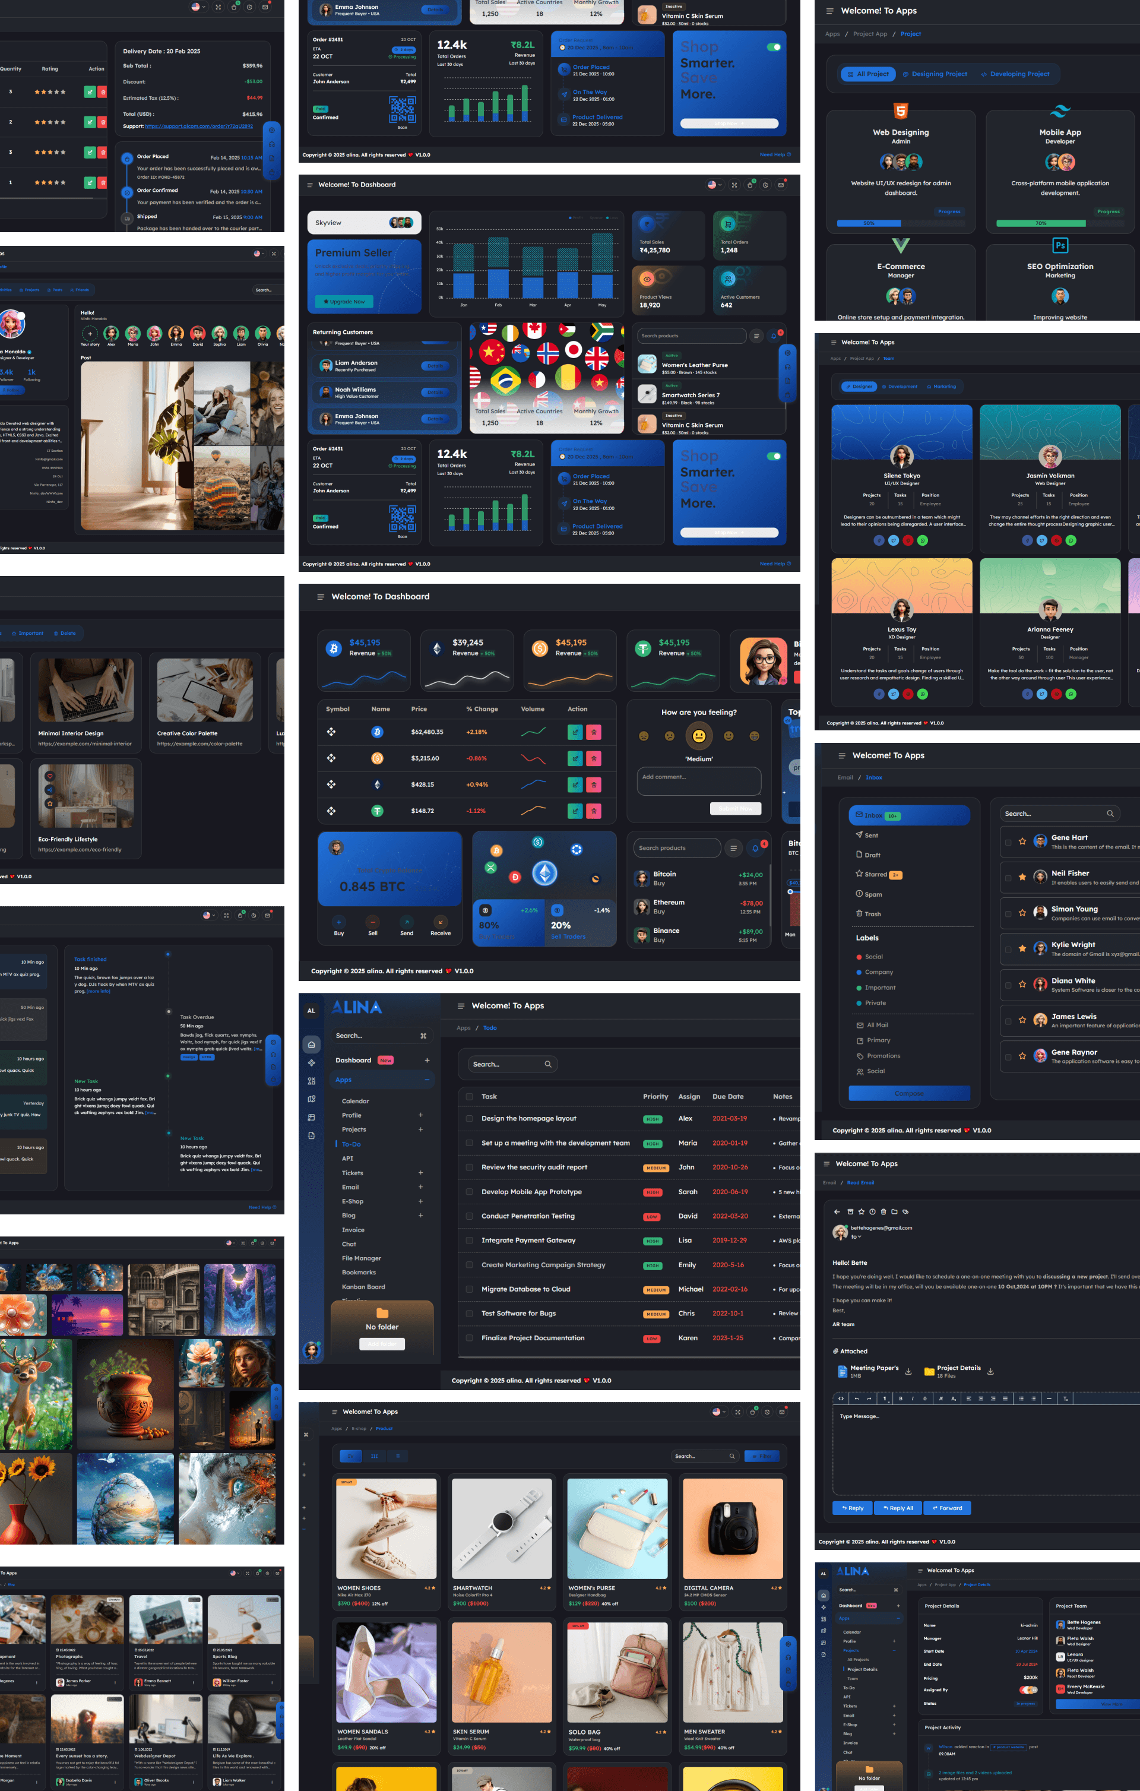Switch to the Designing Project tab
Image resolution: width=1140 pixels, height=1791 pixels.
[935, 74]
